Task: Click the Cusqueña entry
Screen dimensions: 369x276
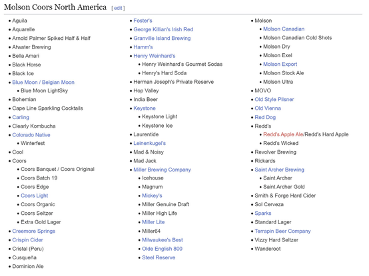Action: [24, 257]
